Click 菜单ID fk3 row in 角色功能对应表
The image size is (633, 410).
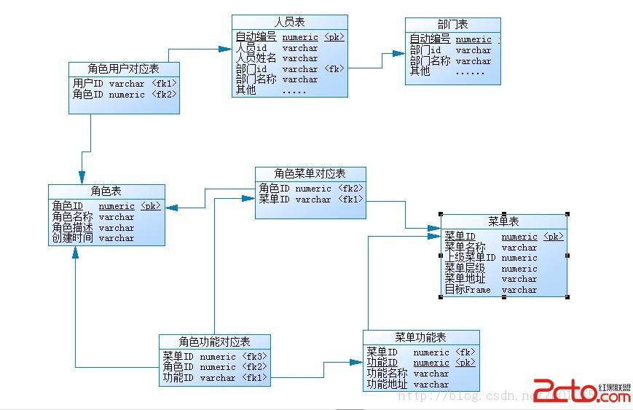215,357
